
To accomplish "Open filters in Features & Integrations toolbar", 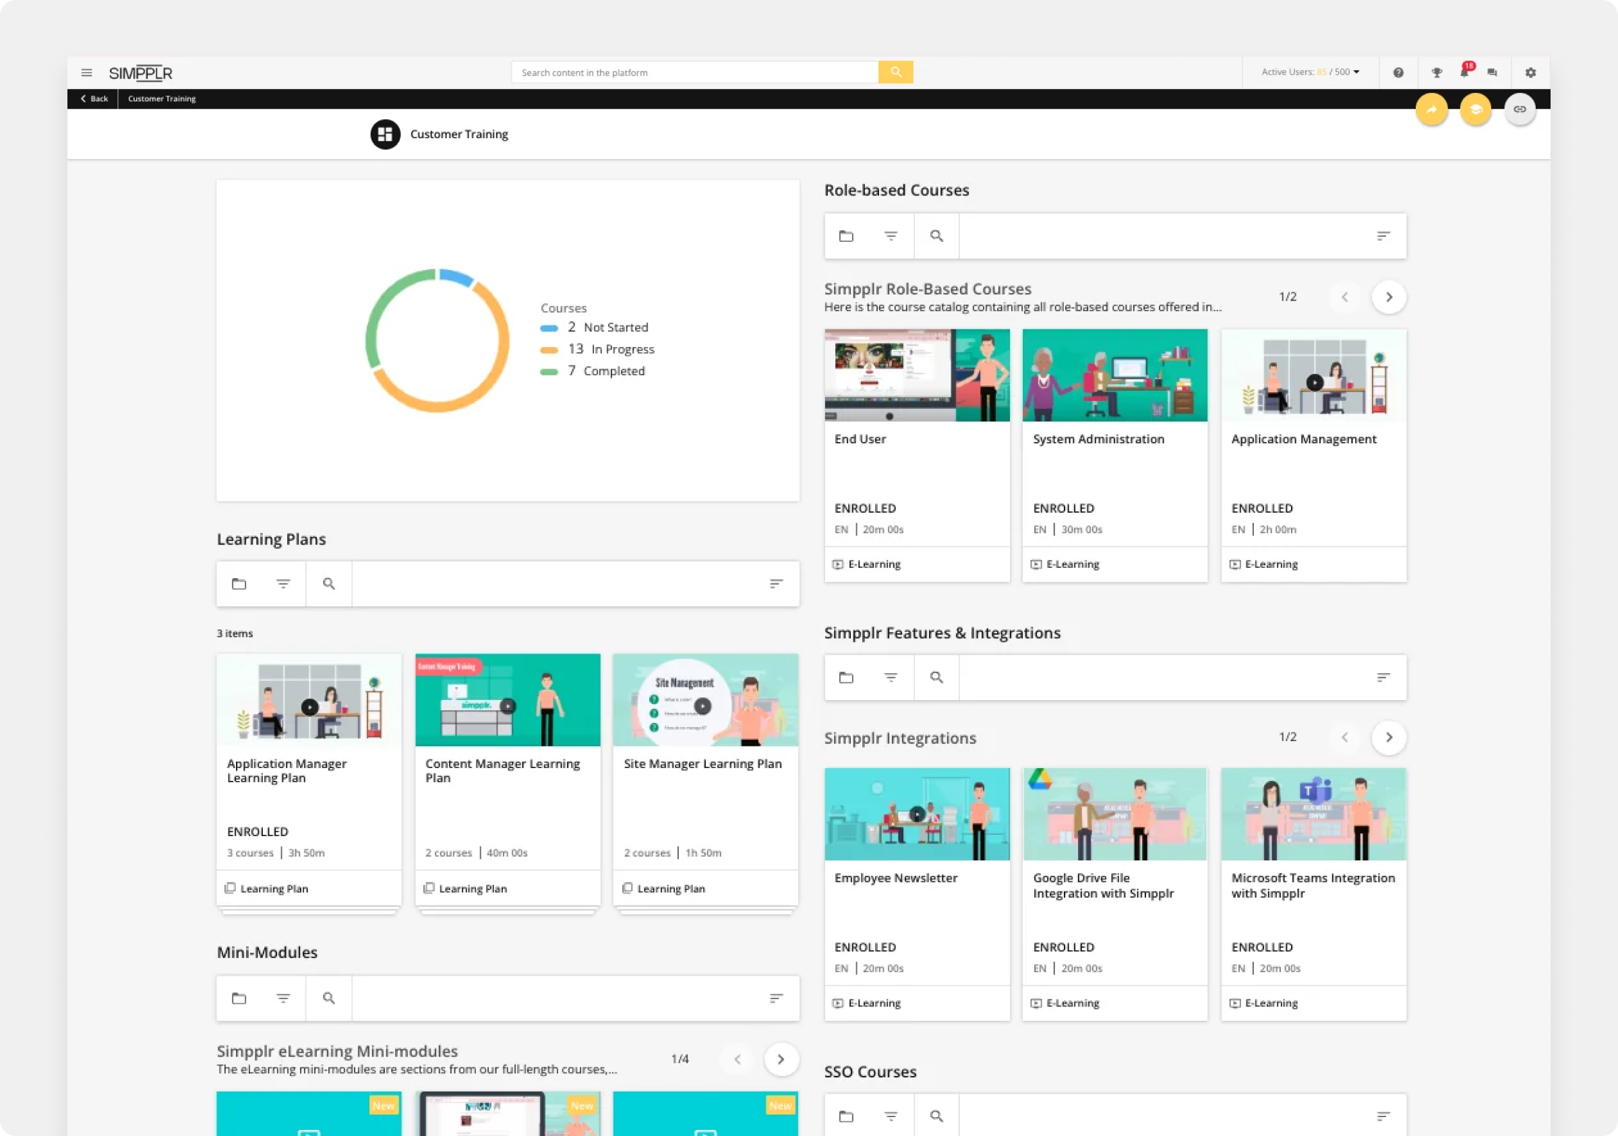I will 891,678.
